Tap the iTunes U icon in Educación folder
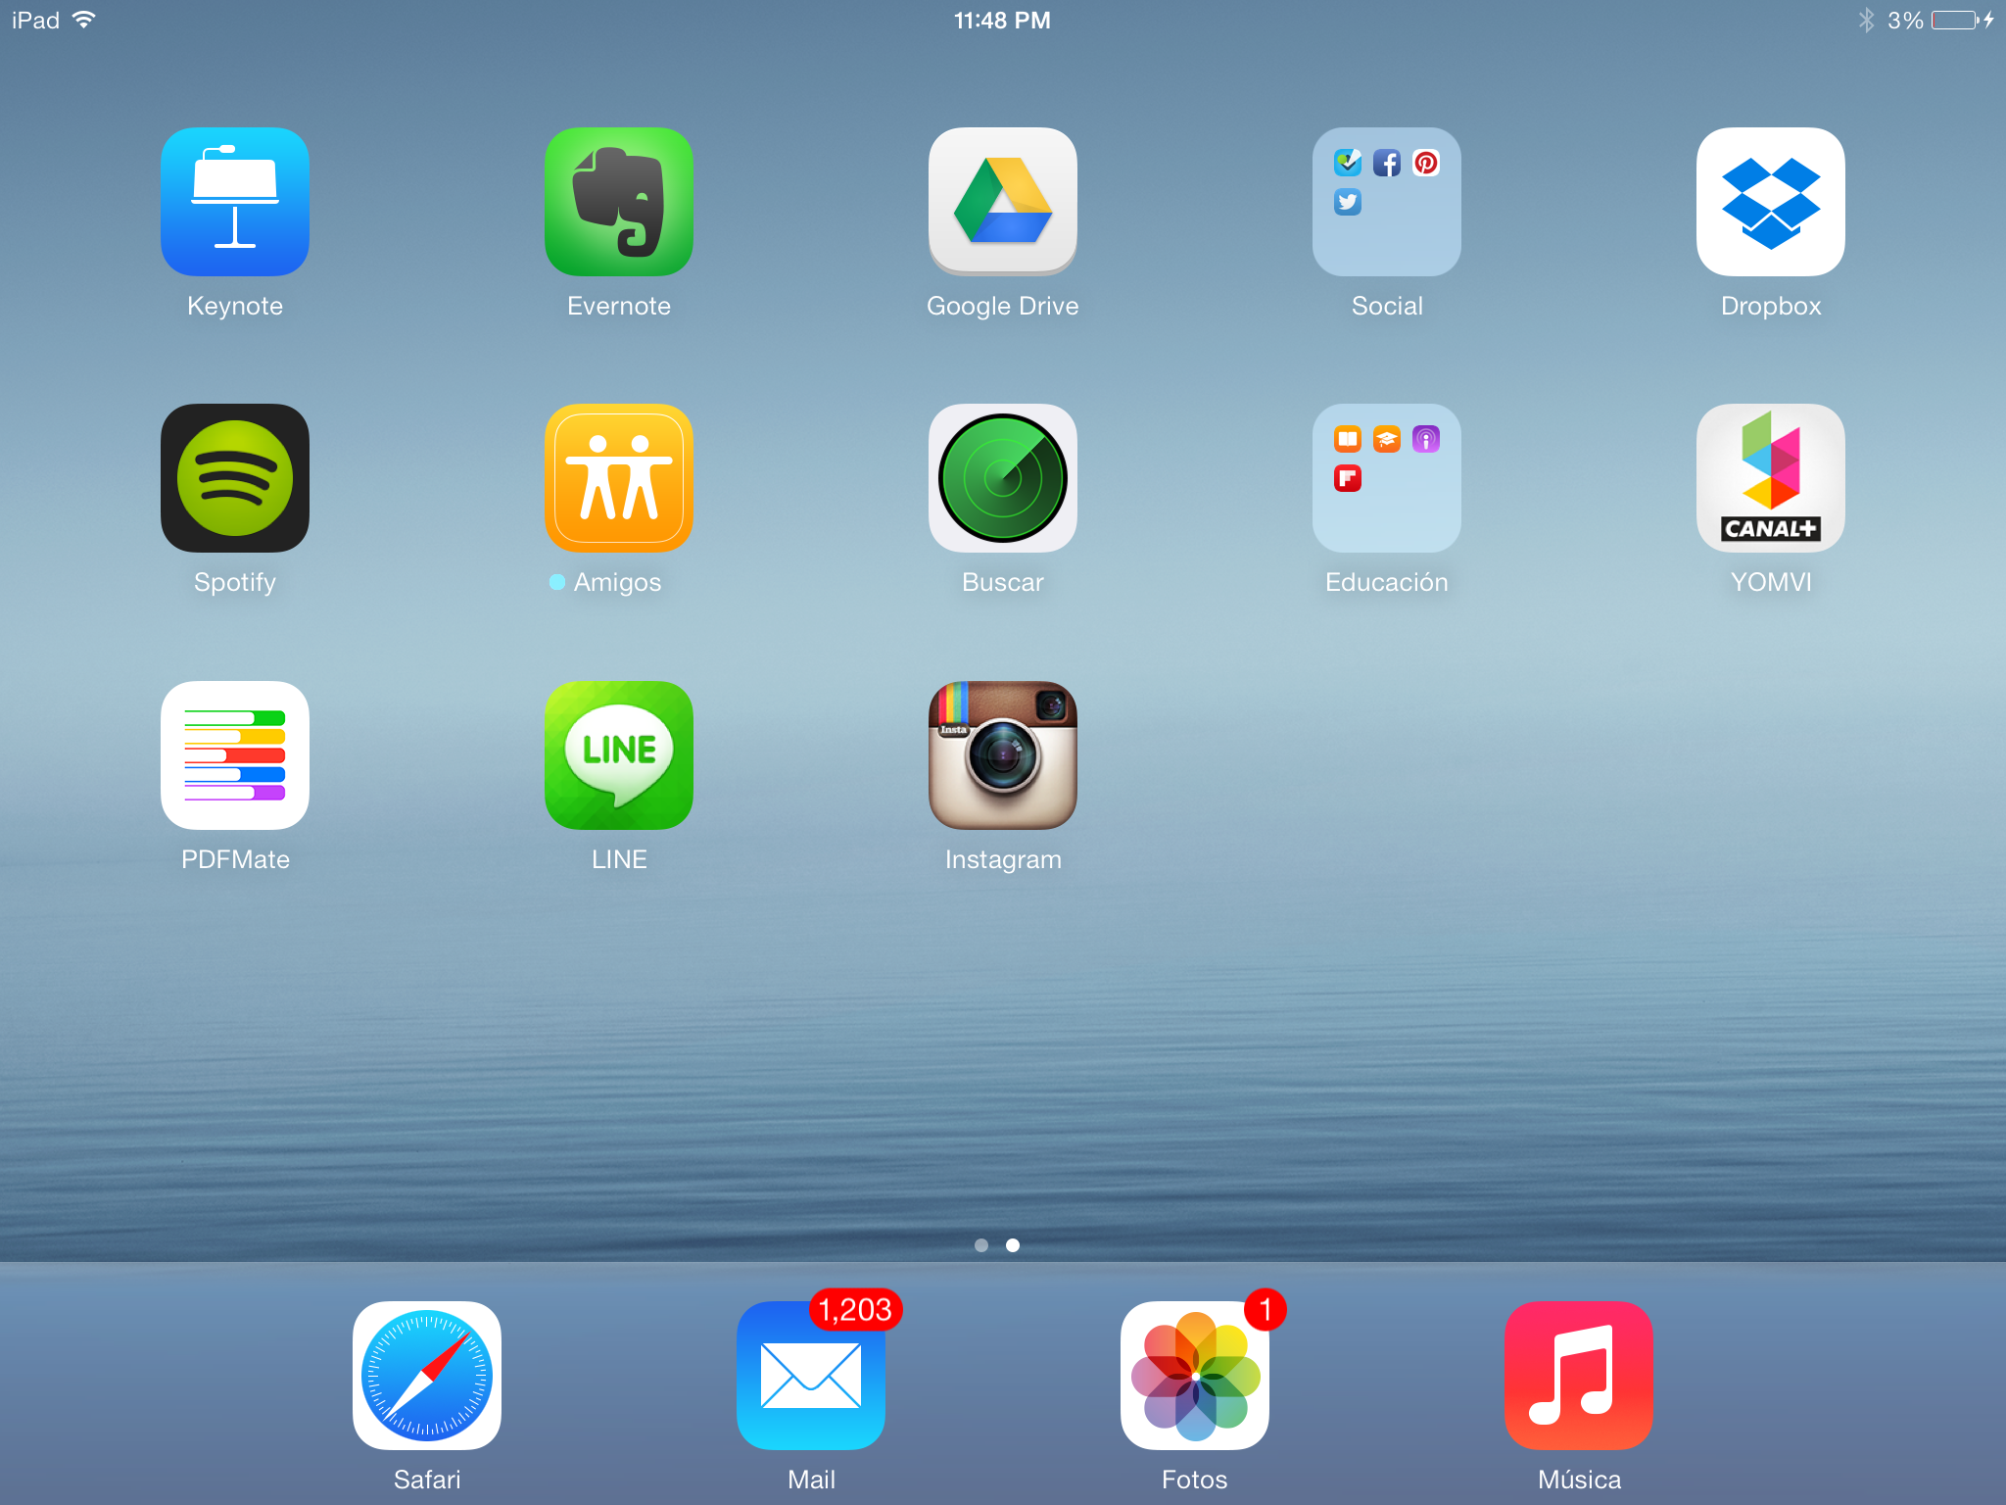Screen dimensions: 2006x1505 tap(1387, 439)
